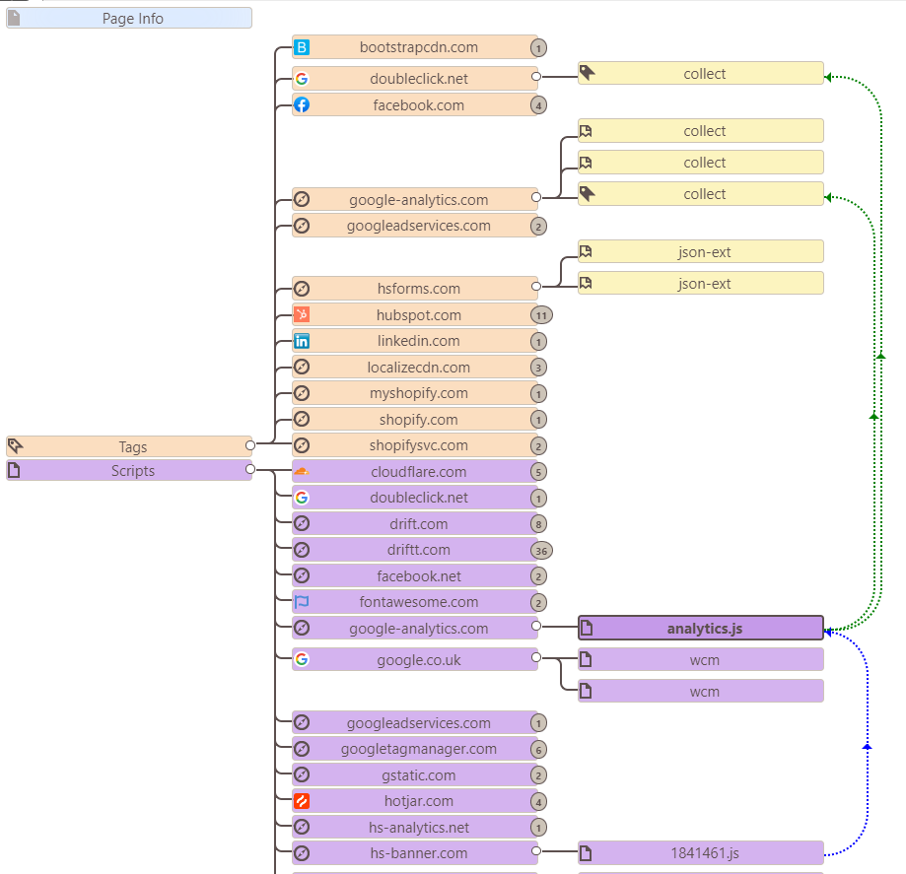This screenshot has height=874, width=906.
Task: Click the file icon on 1841461.js
Action: [587, 853]
